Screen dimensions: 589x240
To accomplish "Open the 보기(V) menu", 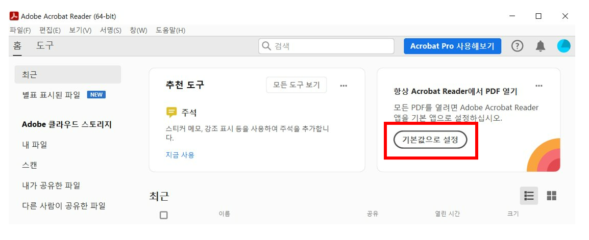I will pyautogui.click(x=80, y=31).
